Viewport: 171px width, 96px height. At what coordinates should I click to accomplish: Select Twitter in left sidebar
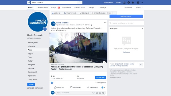click(30, 61)
